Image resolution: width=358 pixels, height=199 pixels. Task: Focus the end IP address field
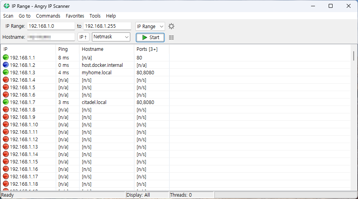(107, 26)
